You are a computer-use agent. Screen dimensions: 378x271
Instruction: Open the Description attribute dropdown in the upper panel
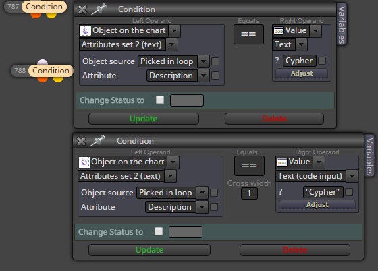203,76
